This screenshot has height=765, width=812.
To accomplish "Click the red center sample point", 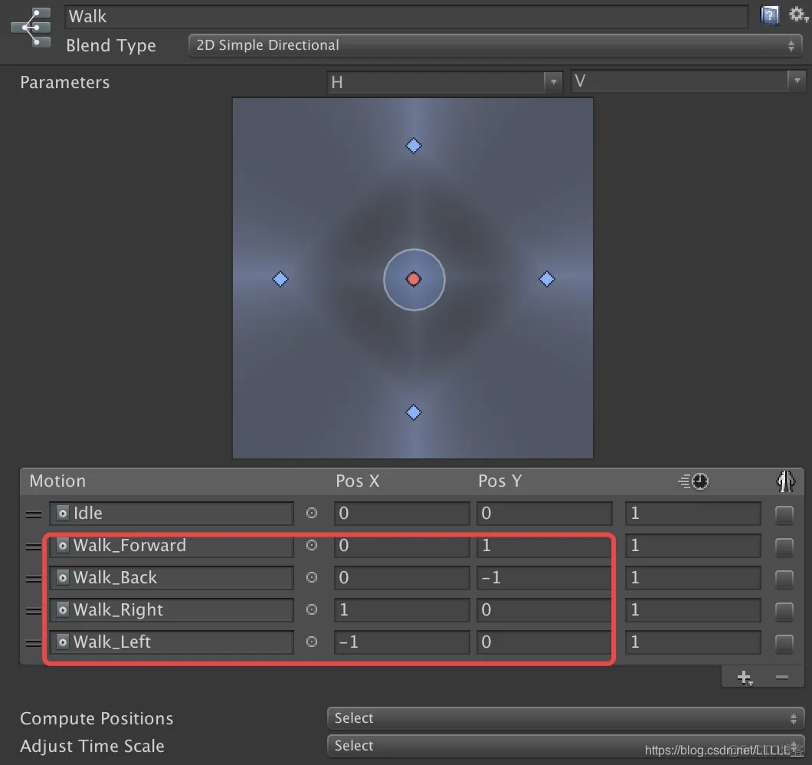I will point(413,279).
